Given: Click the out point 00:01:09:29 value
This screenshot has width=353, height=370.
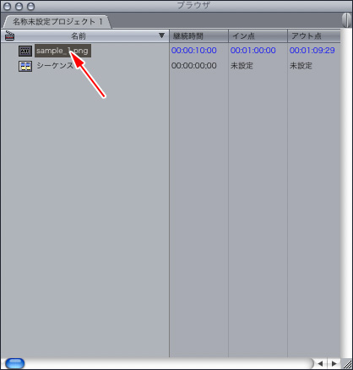Looking at the screenshot, I should [312, 51].
